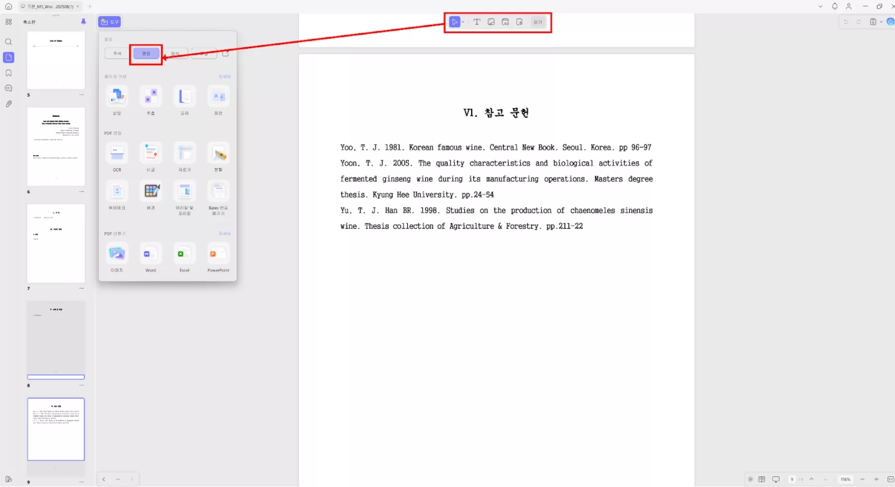Open the title bar chevron dropdown
Screen dimensions: 895x487
click(x=820, y=6)
